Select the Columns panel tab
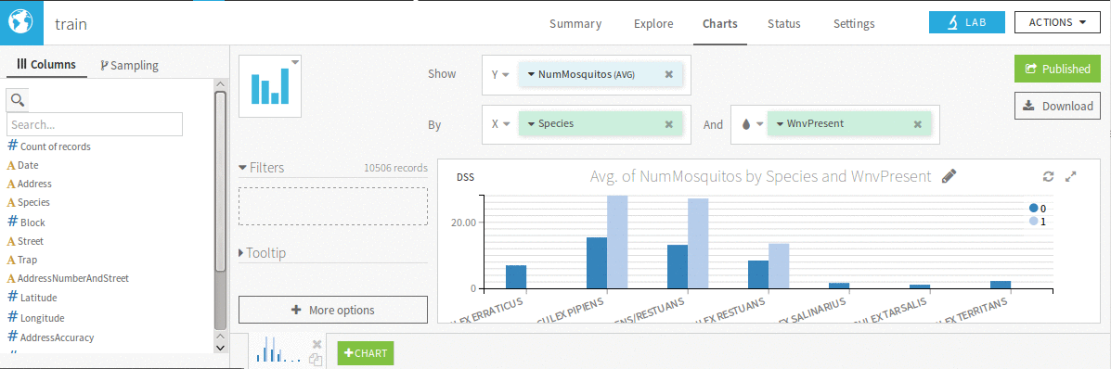The height and width of the screenshot is (369, 1111). point(46,65)
